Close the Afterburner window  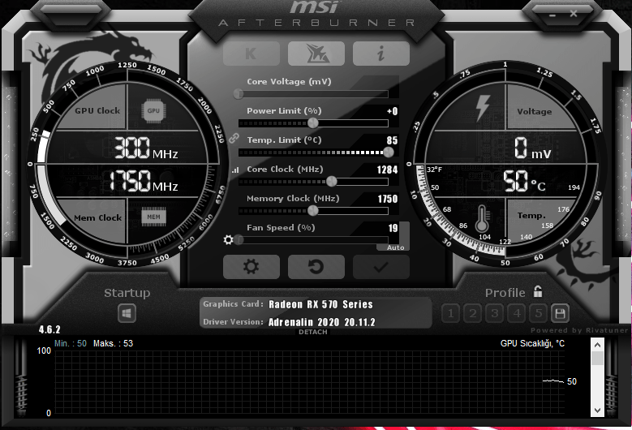pyautogui.click(x=574, y=14)
